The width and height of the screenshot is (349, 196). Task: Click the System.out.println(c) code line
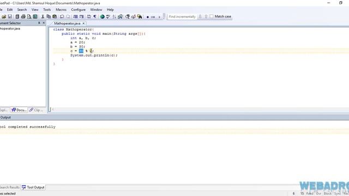pos(94,56)
